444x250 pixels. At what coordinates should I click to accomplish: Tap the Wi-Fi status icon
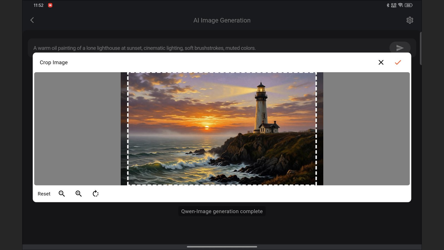coord(400,5)
